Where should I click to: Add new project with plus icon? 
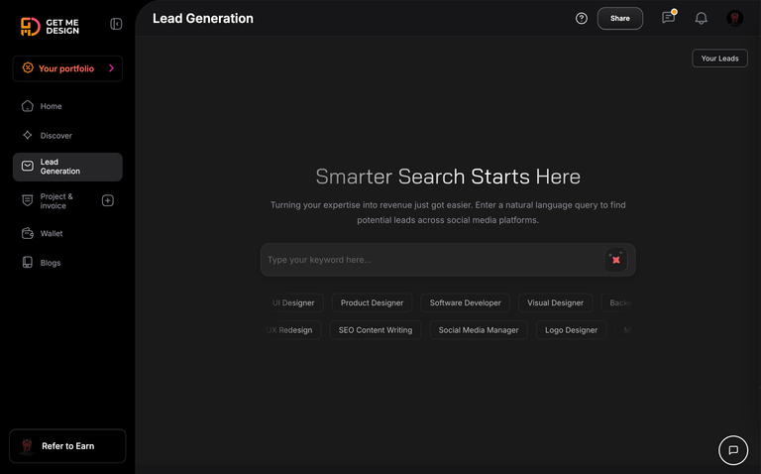click(x=108, y=200)
